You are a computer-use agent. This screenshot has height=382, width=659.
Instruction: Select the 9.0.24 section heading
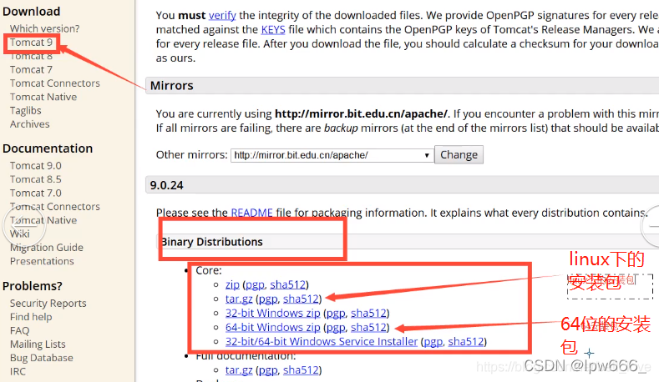166,185
